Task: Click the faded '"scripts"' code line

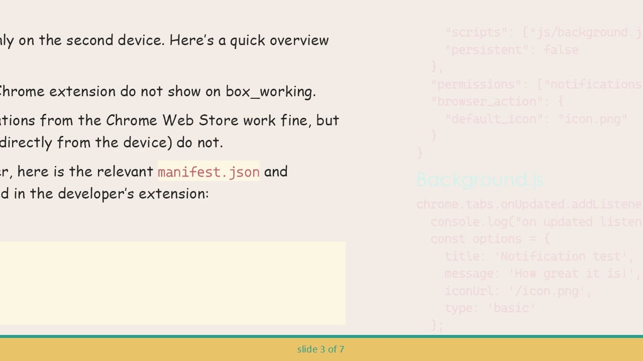Action: [x=544, y=33]
